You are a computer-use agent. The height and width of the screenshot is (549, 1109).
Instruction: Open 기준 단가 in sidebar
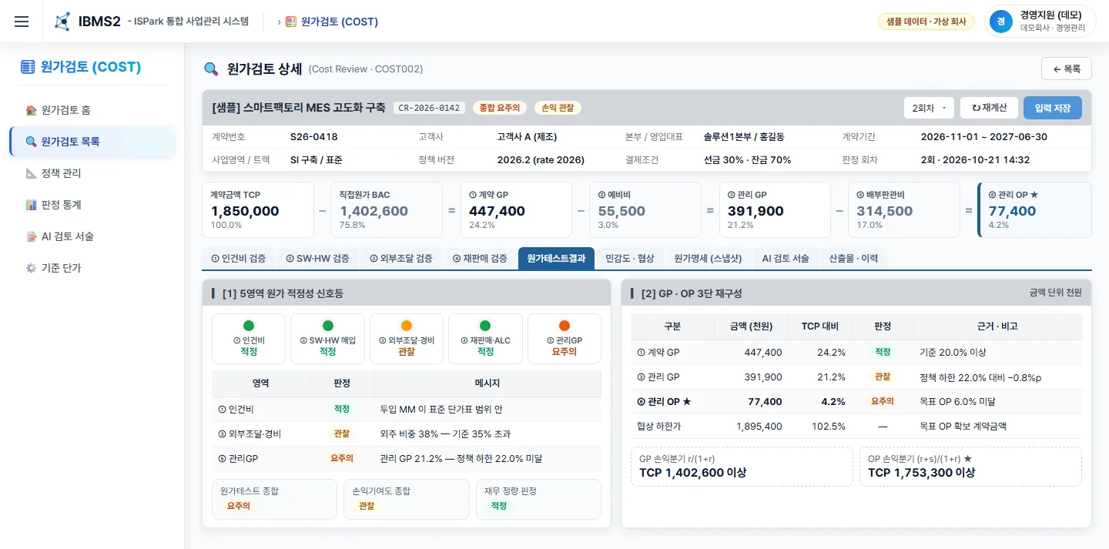point(92,268)
